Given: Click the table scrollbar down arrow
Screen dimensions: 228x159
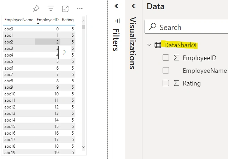Looking at the screenshot, I should click(x=83, y=147).
